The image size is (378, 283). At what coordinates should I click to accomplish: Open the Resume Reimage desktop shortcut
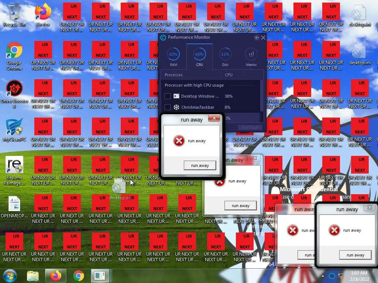coord(14,170)
